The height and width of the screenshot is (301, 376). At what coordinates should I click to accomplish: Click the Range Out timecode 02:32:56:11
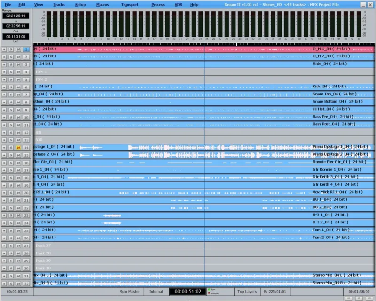pos(16,26)
